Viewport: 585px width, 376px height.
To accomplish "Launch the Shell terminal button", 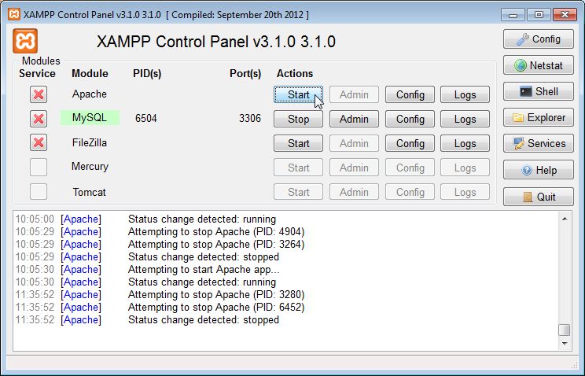I will (x=539, y=91).
